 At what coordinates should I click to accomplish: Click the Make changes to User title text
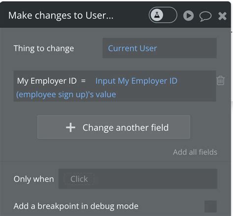[61, 16]
